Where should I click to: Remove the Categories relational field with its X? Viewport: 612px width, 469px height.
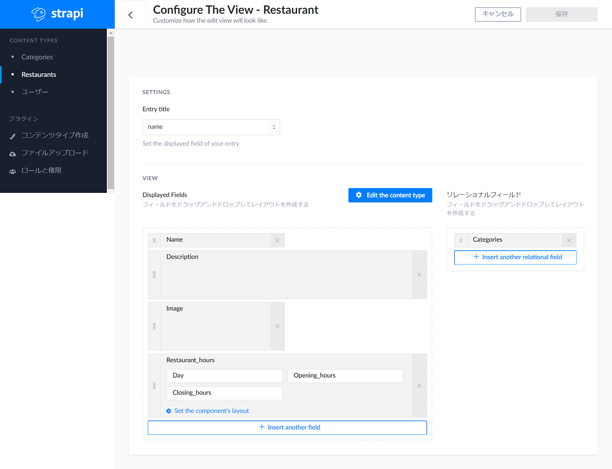coord(569,241)
